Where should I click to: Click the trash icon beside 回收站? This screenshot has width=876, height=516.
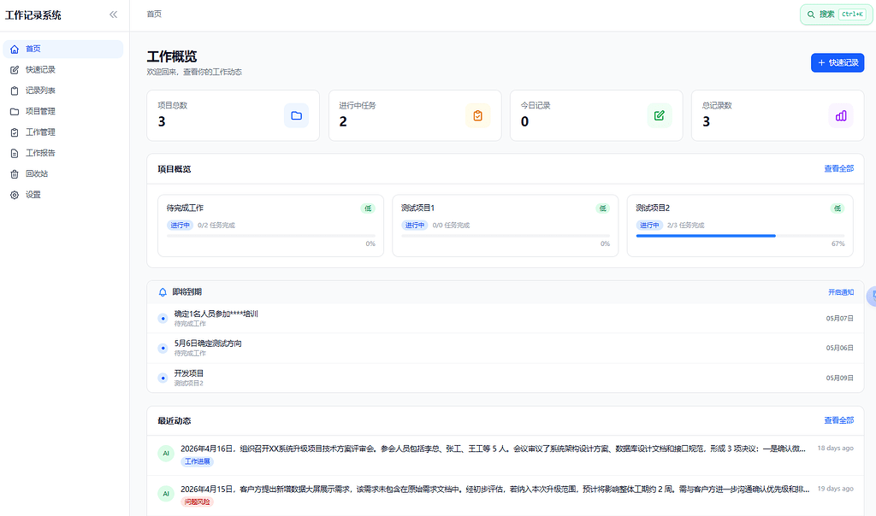point(15,174)
